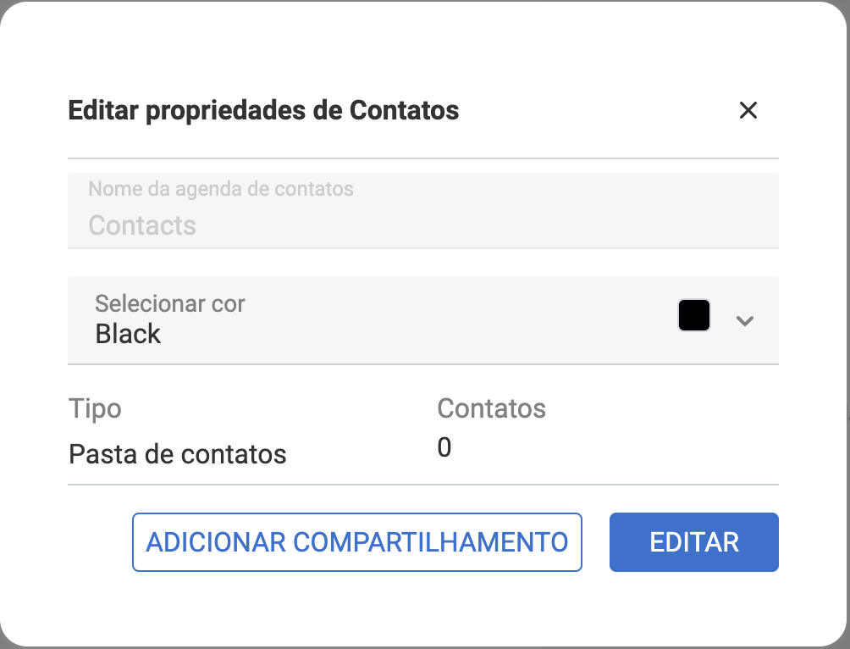Image resolution: width=850 pixels, height=649 pixels.
Task: Open the Selecionar cor combo box
Action: tap(422, 320)
